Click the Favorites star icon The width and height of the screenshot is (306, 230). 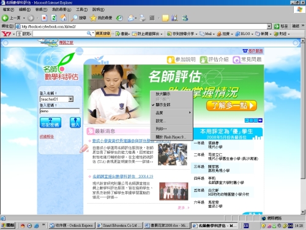(93, 18)
